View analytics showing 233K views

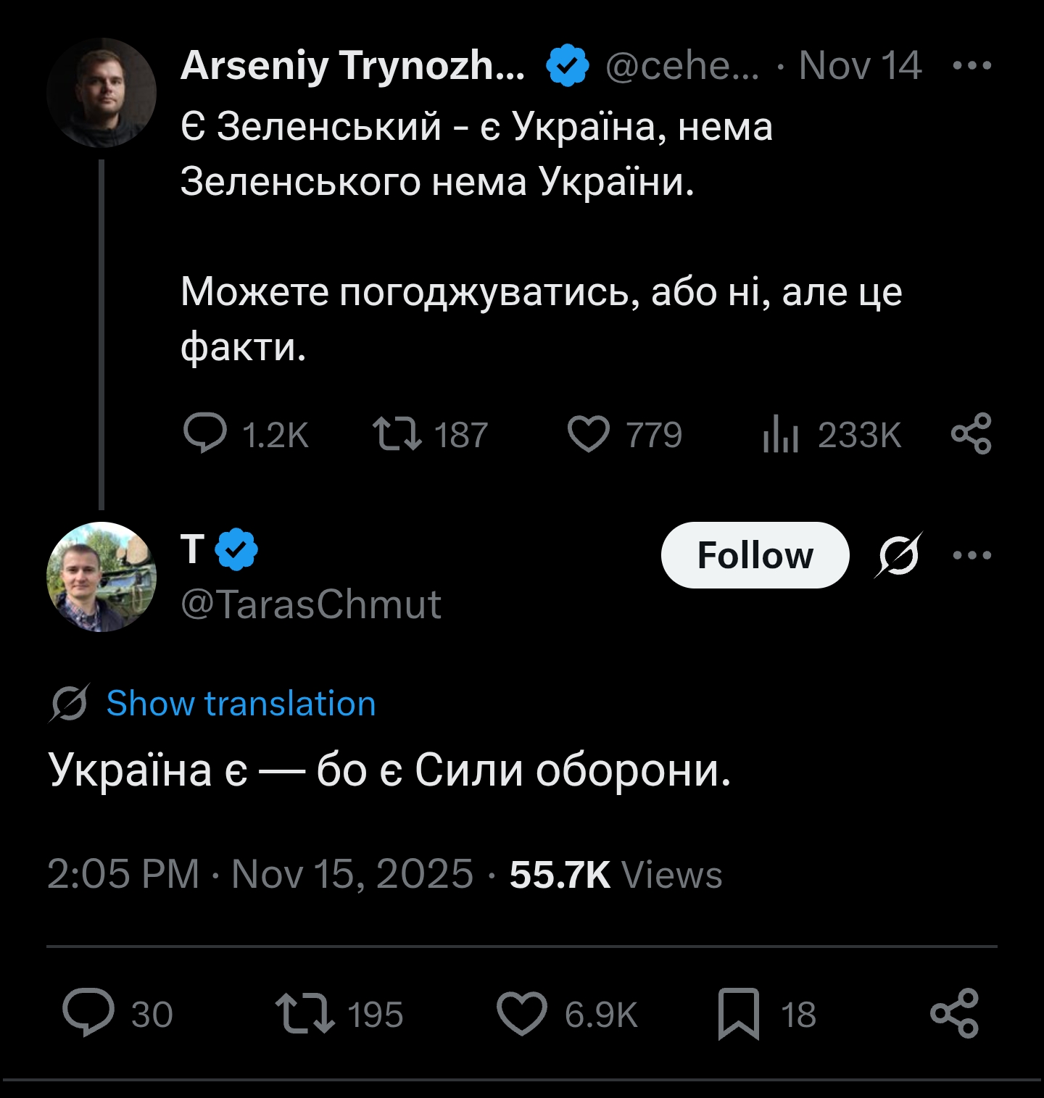[781, 434]
